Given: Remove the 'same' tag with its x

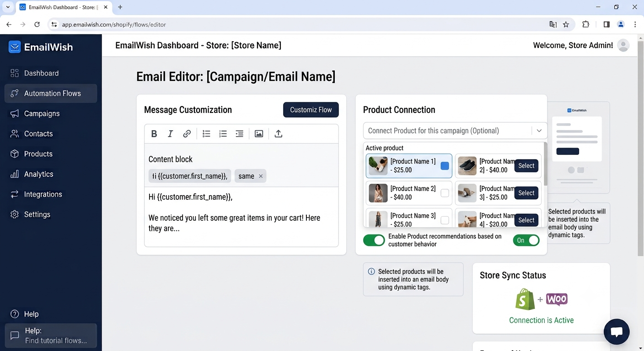Looking at the screenshot, I should pos(261,176).
